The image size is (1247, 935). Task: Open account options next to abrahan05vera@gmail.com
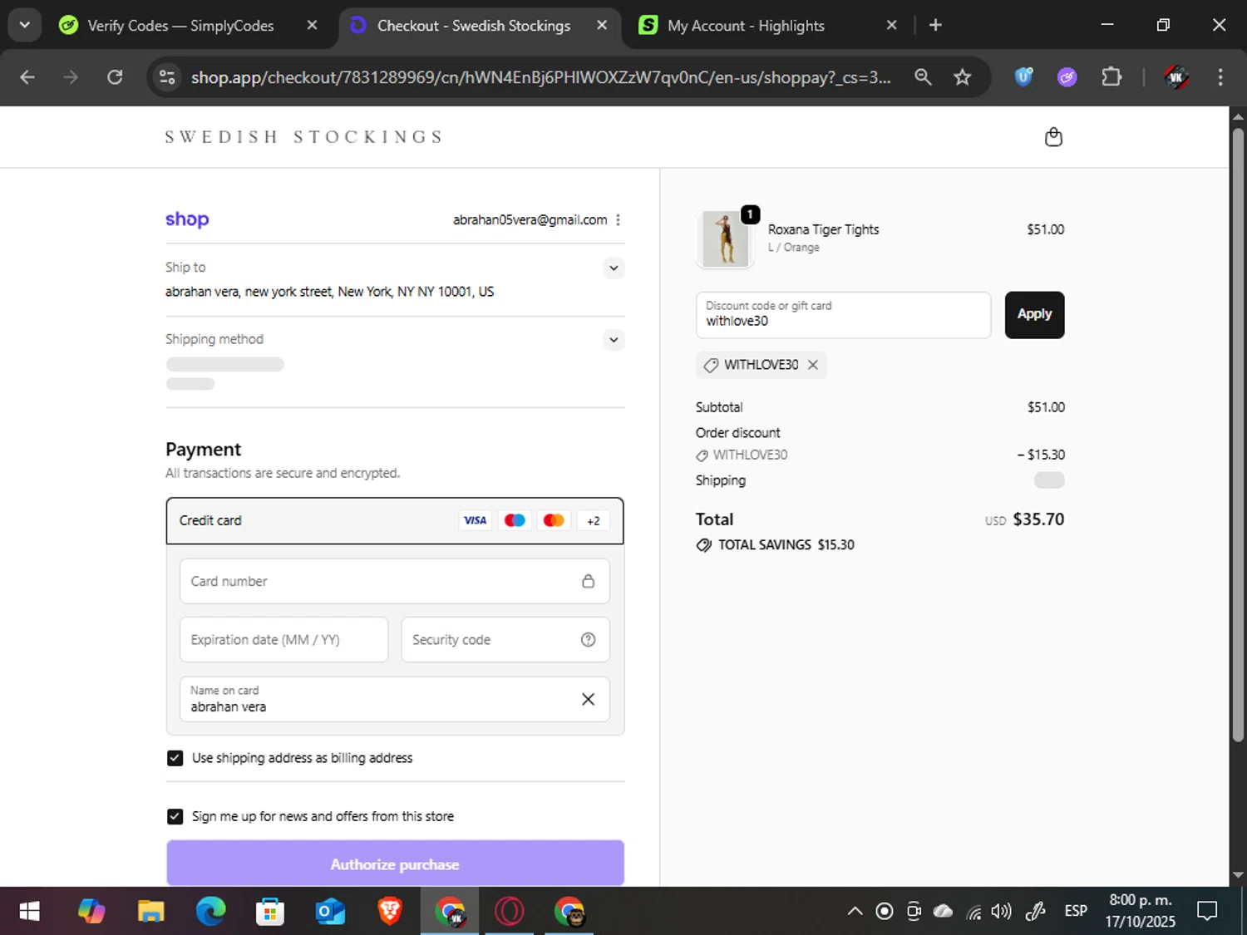coord(618,220)
